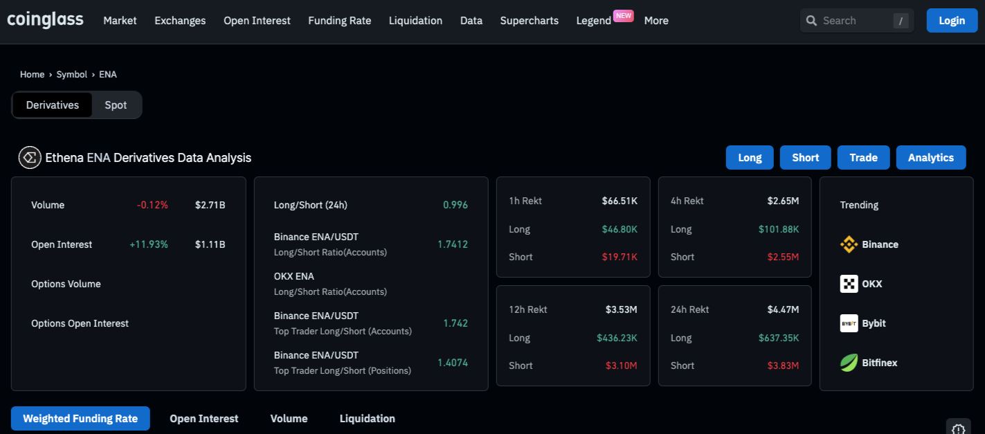
Task: Switch to the Open Interest chart tab
Action: [204, 419]
